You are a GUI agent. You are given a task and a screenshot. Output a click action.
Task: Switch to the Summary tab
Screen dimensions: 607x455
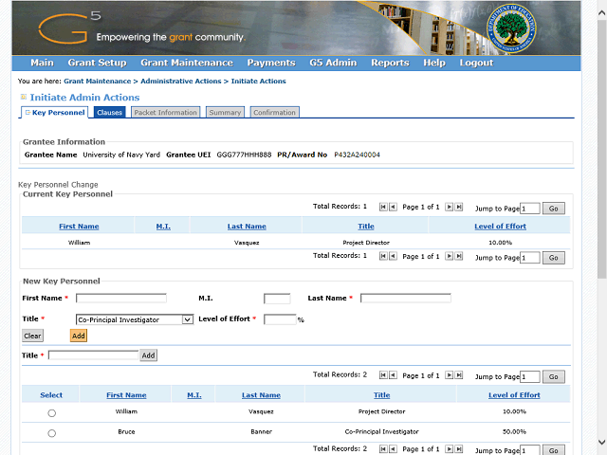click(225, 112)
